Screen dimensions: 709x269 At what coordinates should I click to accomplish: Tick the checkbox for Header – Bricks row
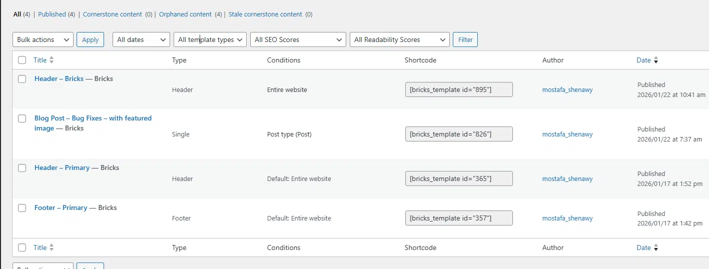(22, 79)
